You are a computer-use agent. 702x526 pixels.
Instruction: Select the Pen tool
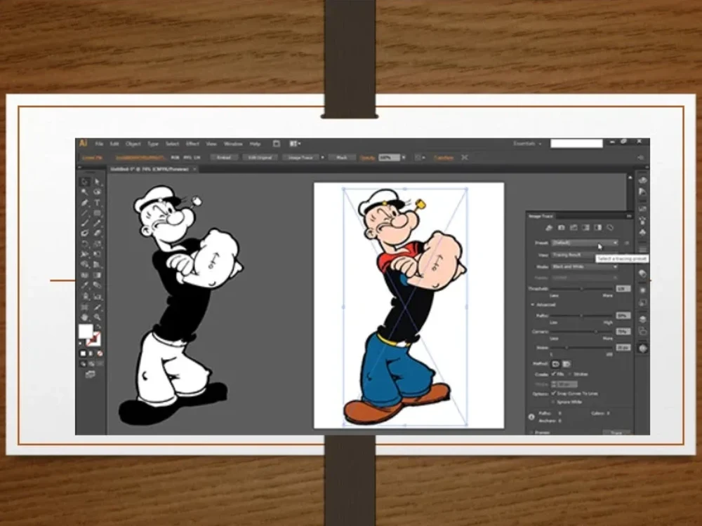point(84,201)
